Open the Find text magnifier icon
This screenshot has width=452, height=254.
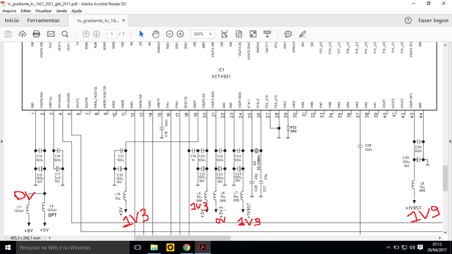click(65, 34)
